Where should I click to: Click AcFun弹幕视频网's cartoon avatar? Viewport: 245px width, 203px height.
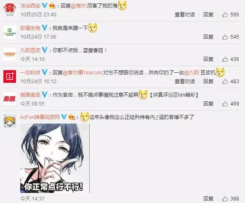tap(10, 121)
